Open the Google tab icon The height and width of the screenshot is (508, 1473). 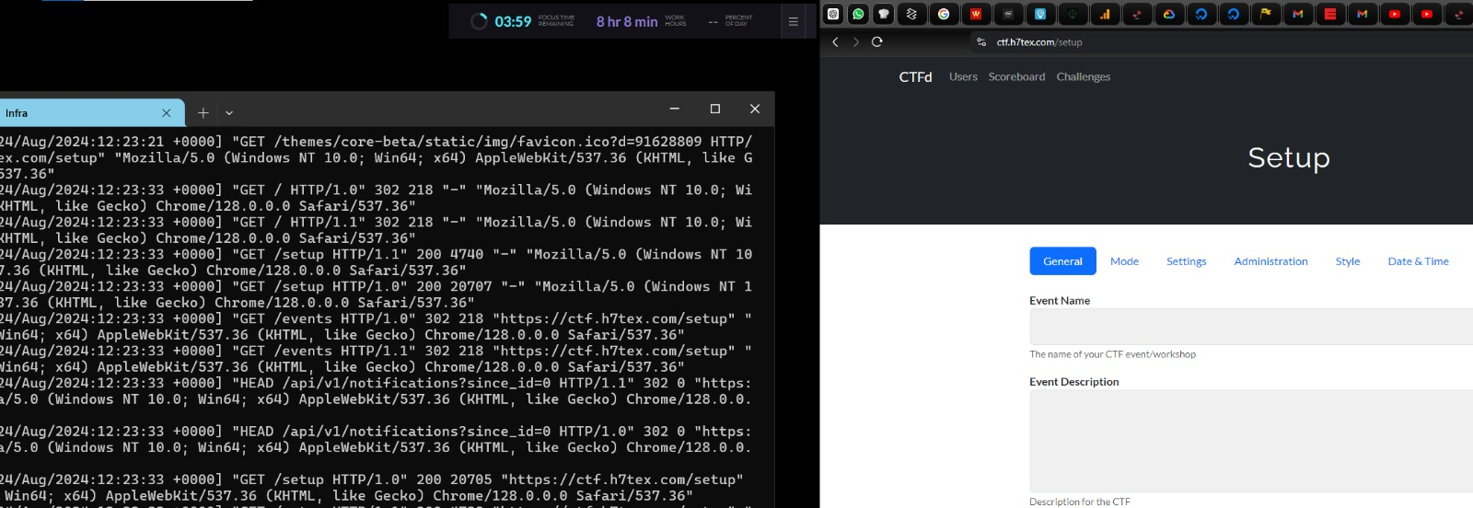[x=944, y=14]
